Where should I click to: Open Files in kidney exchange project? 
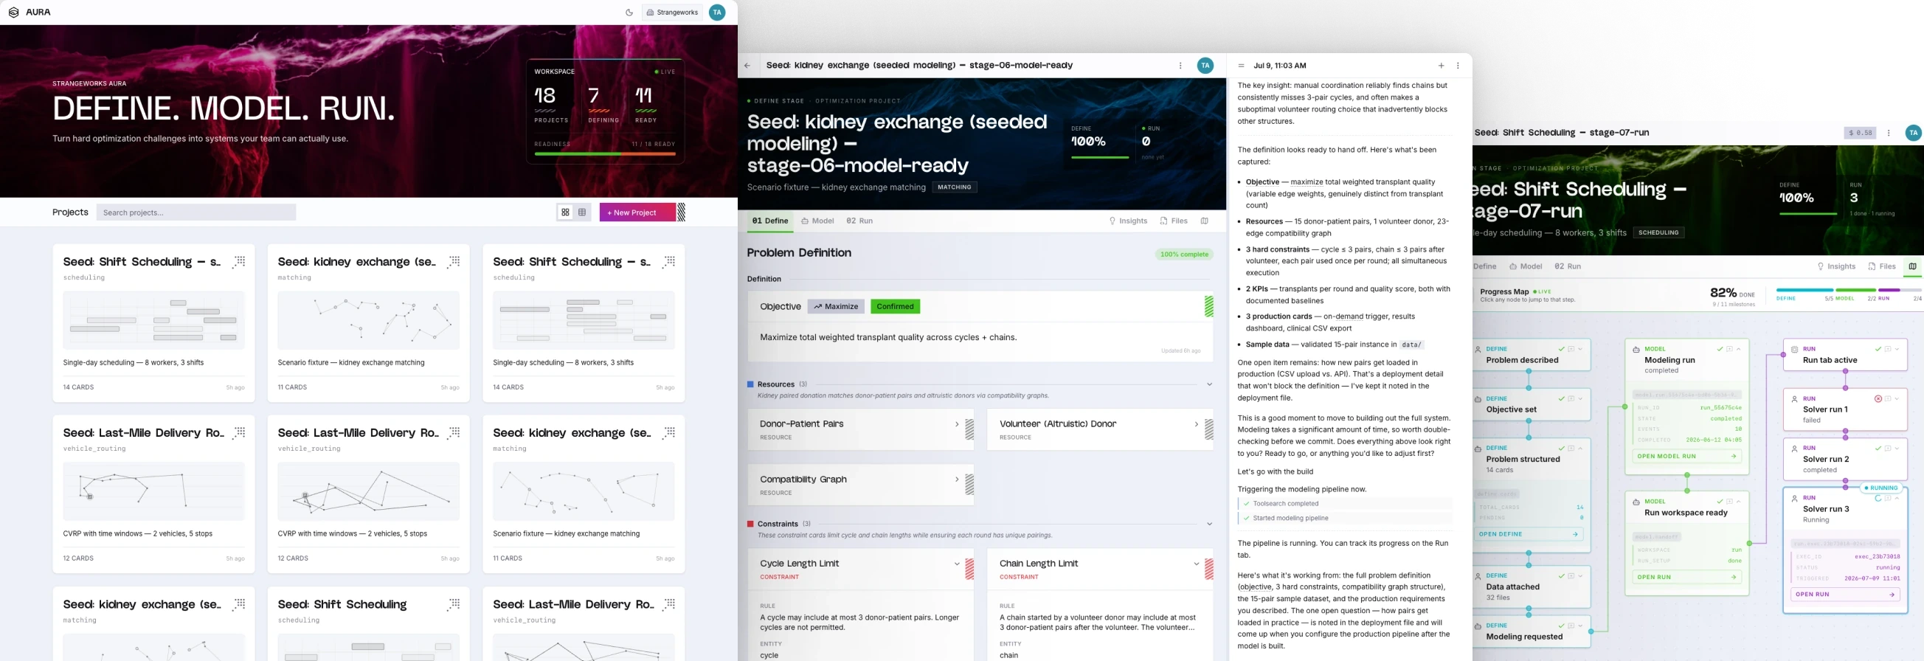click(x=1174, y=221)
